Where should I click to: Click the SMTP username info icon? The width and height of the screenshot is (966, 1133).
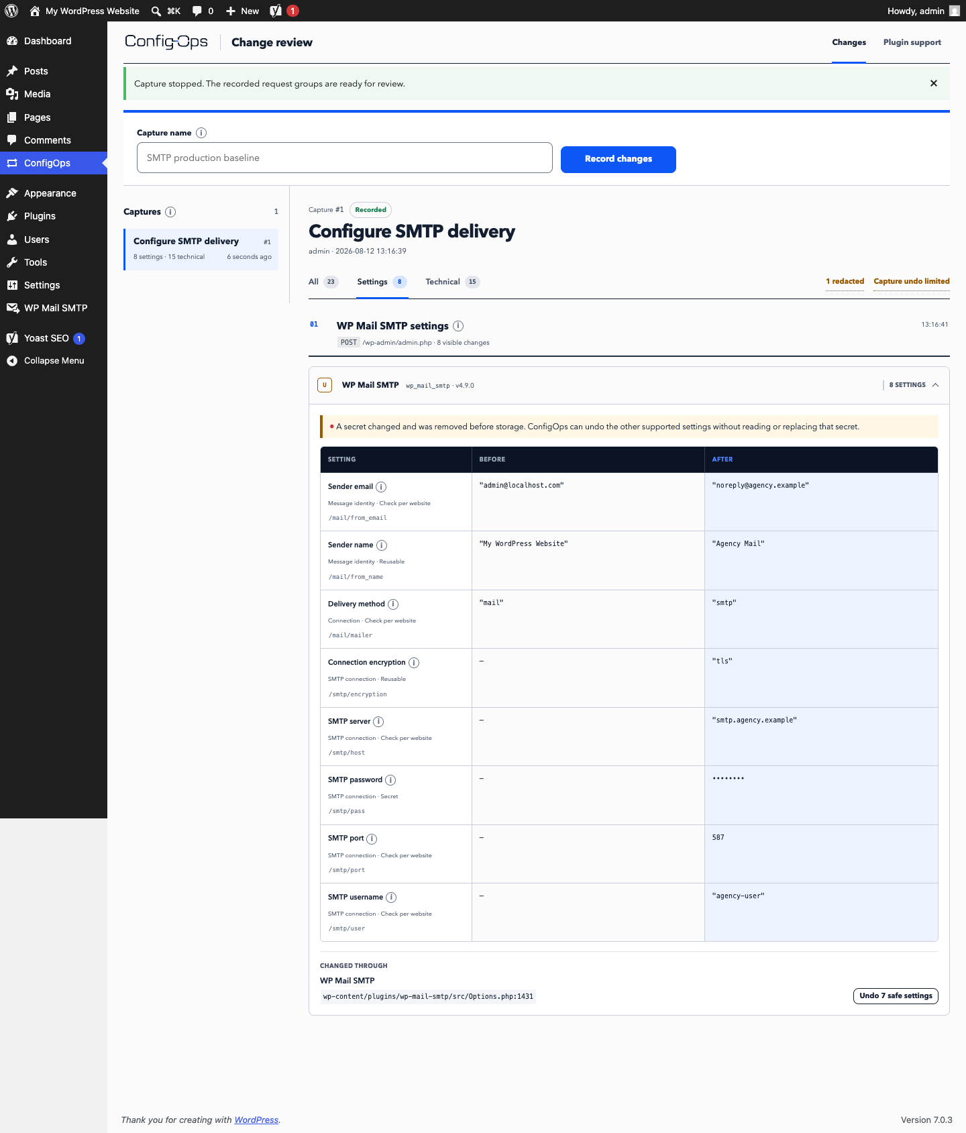point(391,898)
